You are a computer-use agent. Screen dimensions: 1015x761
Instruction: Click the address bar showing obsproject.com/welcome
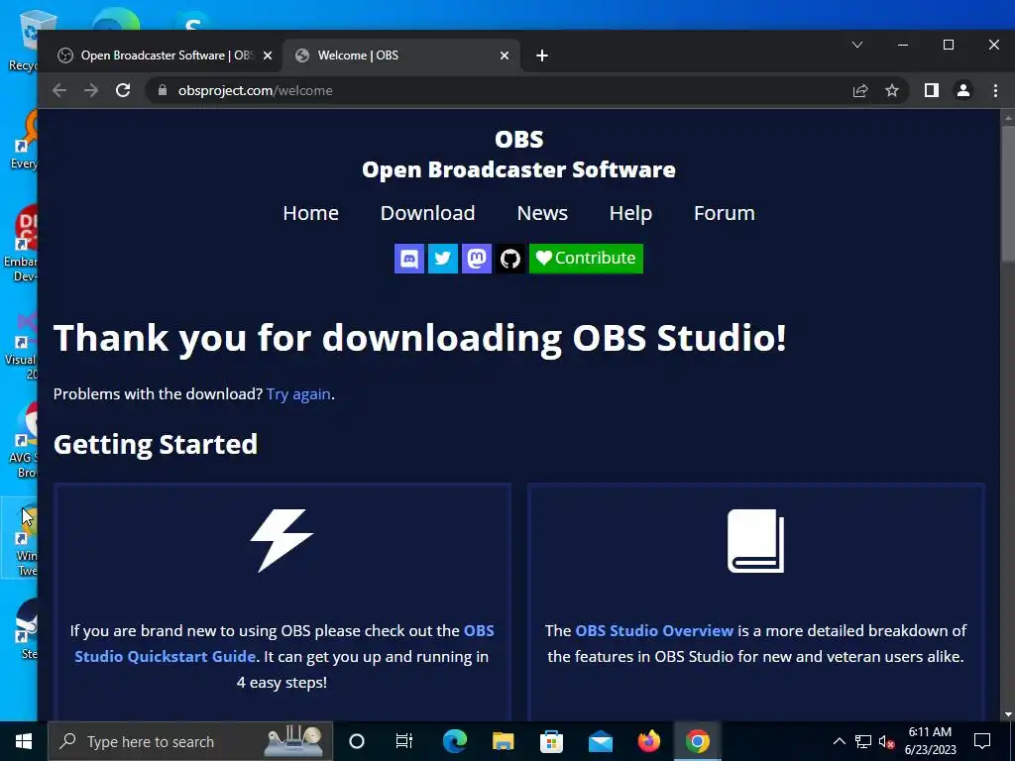527,90
